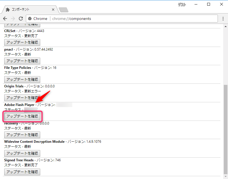
Task: Open the ゲスト profile menu
Action: (x=182, y=4)
